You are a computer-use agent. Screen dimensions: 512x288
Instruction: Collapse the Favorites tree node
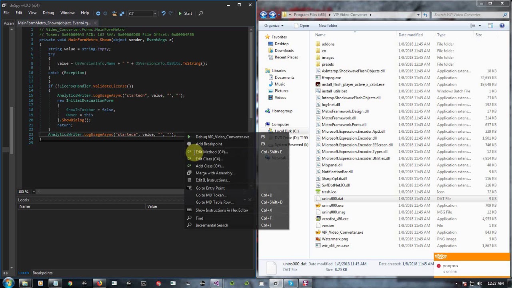click(261, 37)
